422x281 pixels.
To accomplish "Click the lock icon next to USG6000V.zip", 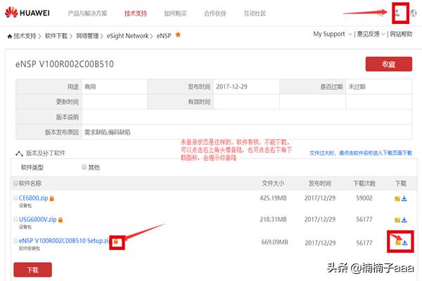I will click(60, 220).
